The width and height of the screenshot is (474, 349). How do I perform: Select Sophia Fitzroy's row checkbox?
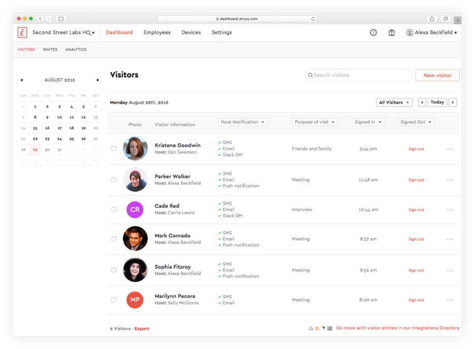coord(114,270)
